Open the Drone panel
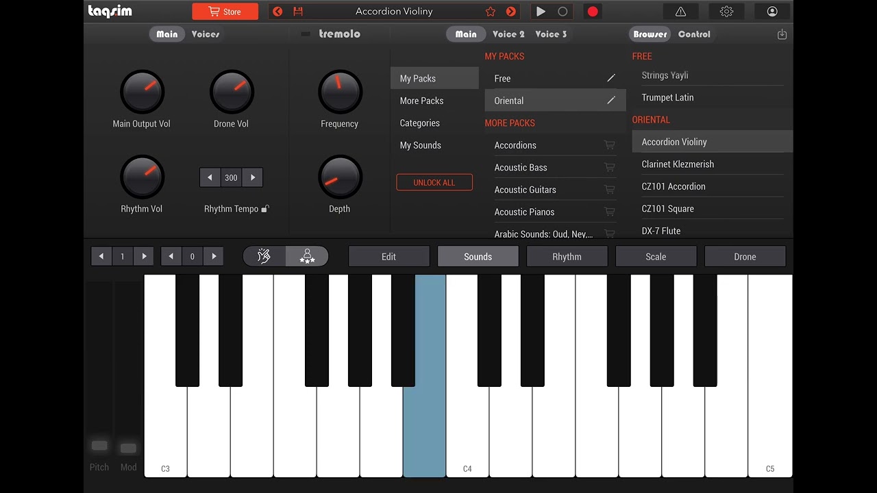The width and height of the screenshot is (877, 493). pyautogui.click(x=745, y=257)
